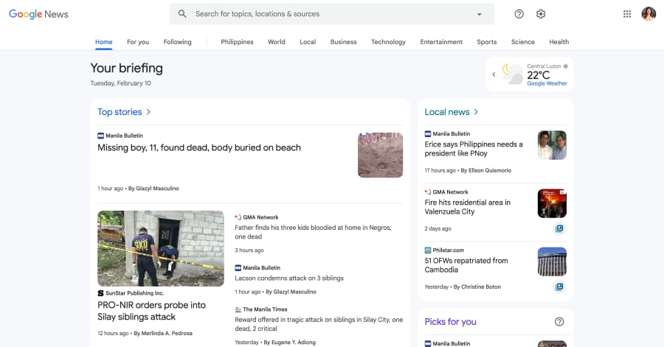Open the account profile avatar

[649, 14]
